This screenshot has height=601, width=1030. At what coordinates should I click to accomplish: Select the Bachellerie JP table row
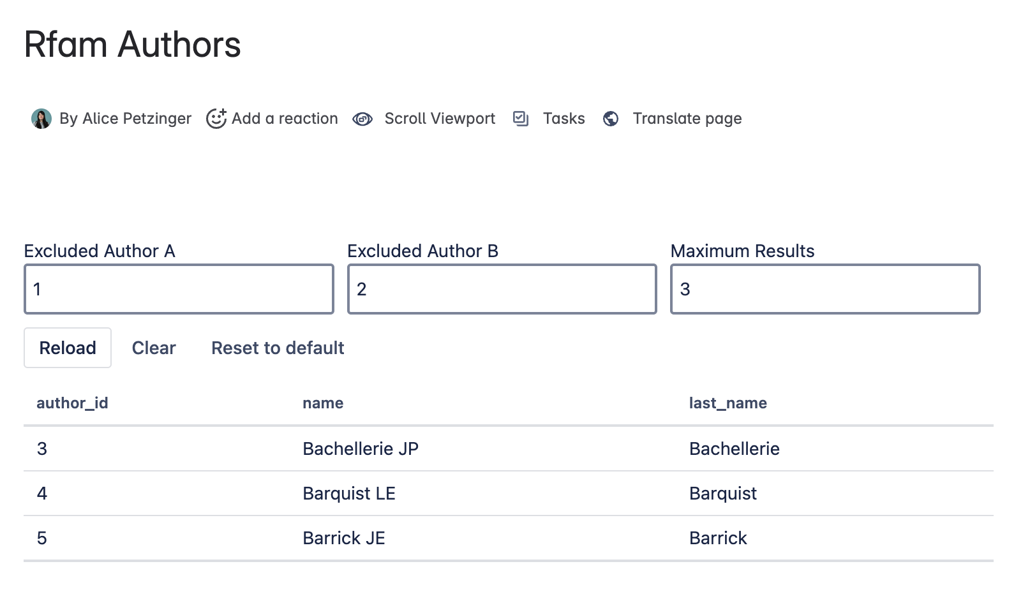[360, 449]
